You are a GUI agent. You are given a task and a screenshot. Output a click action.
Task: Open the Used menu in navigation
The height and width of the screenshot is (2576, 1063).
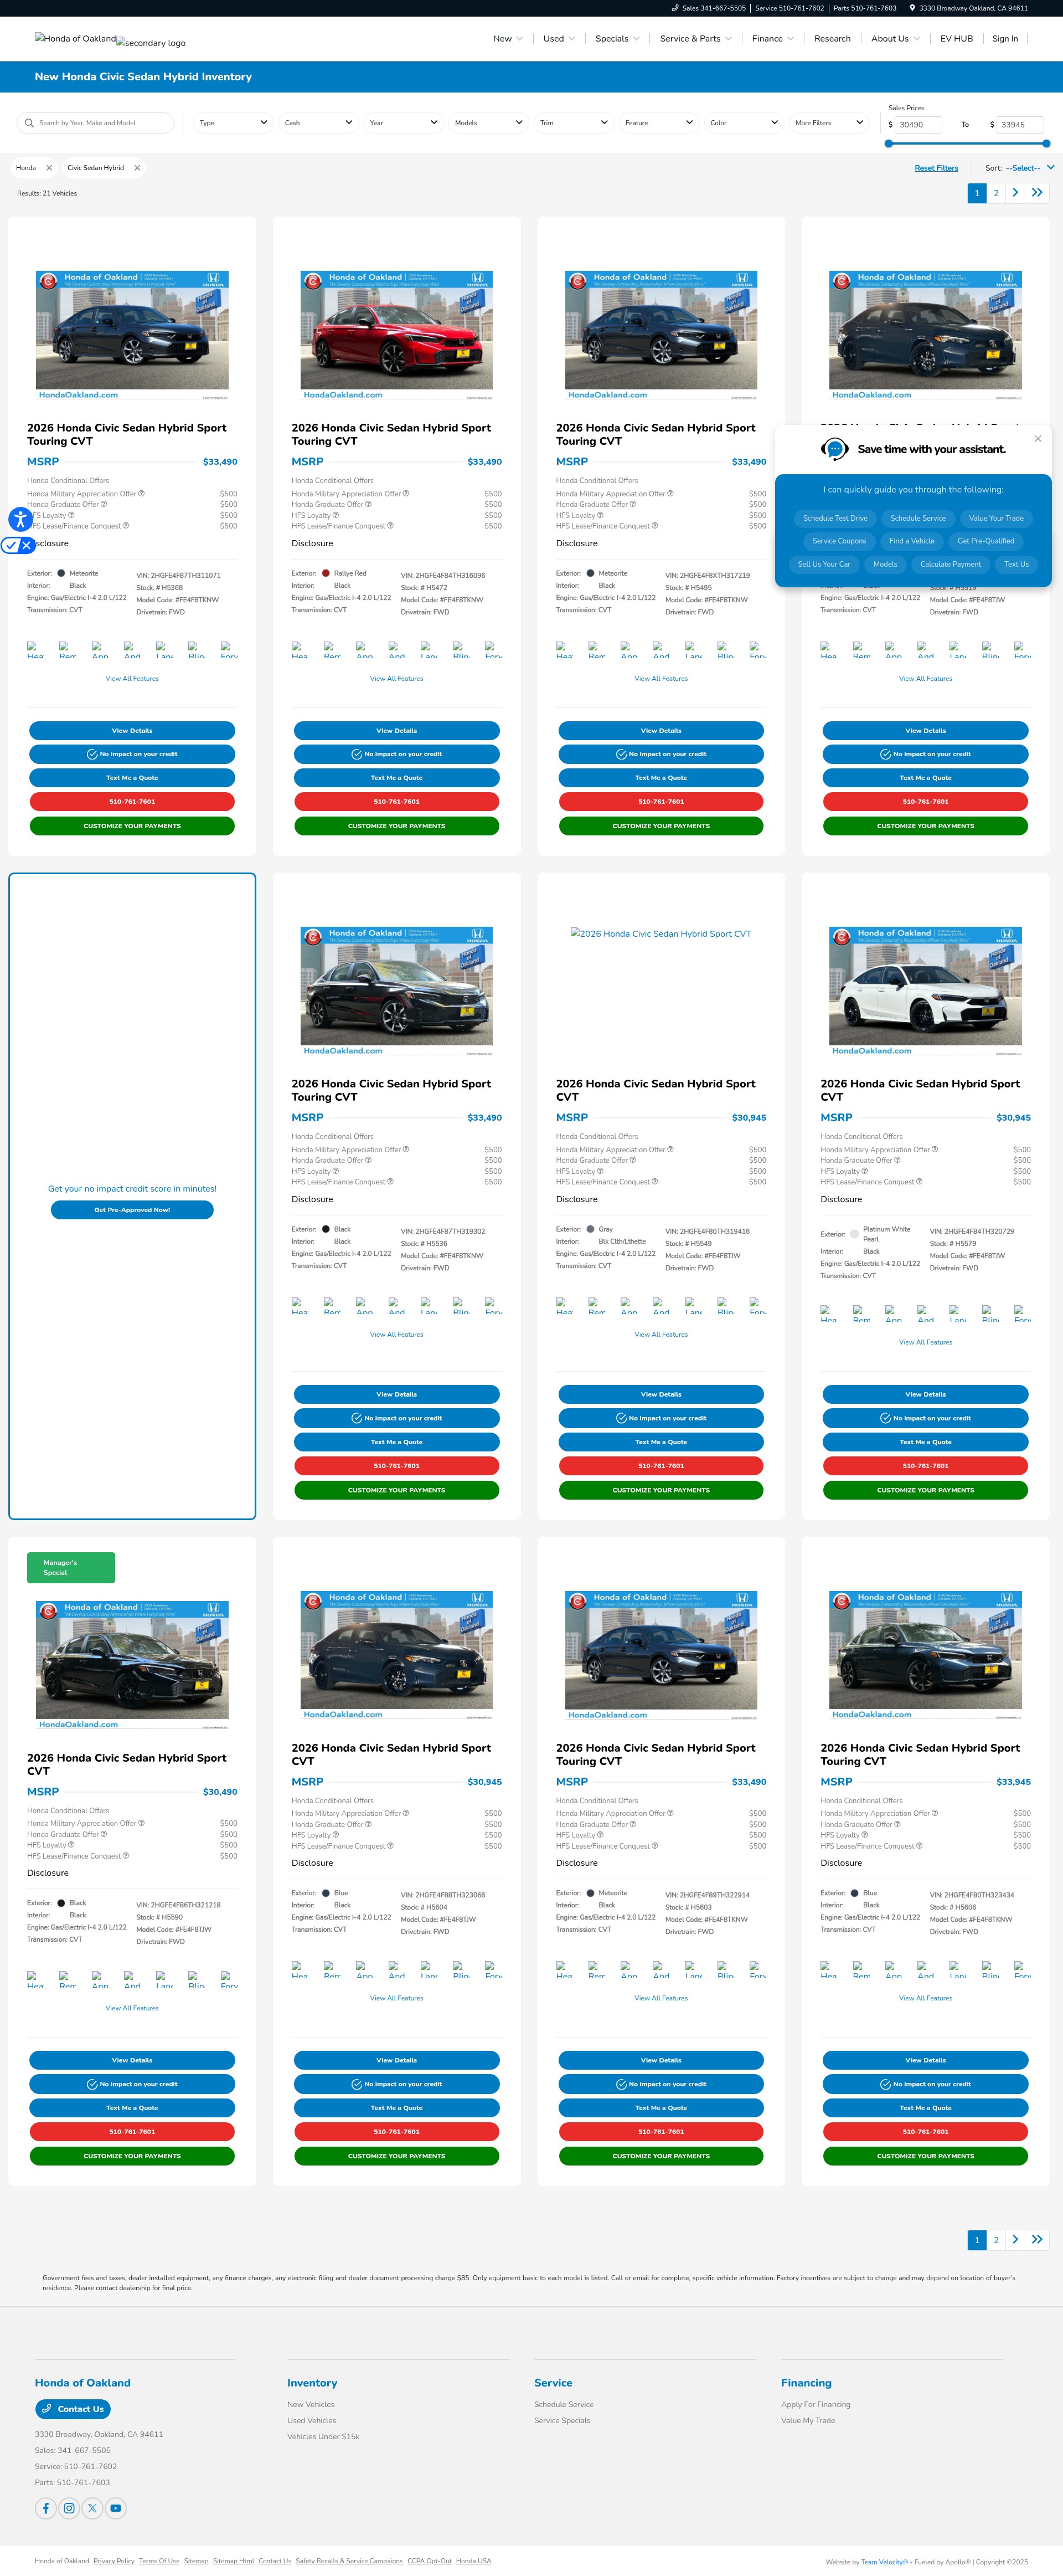tap(560, 39)
